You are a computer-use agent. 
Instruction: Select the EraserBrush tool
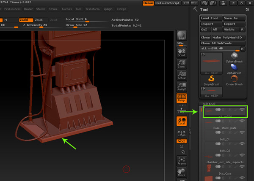tap(234, 81)
